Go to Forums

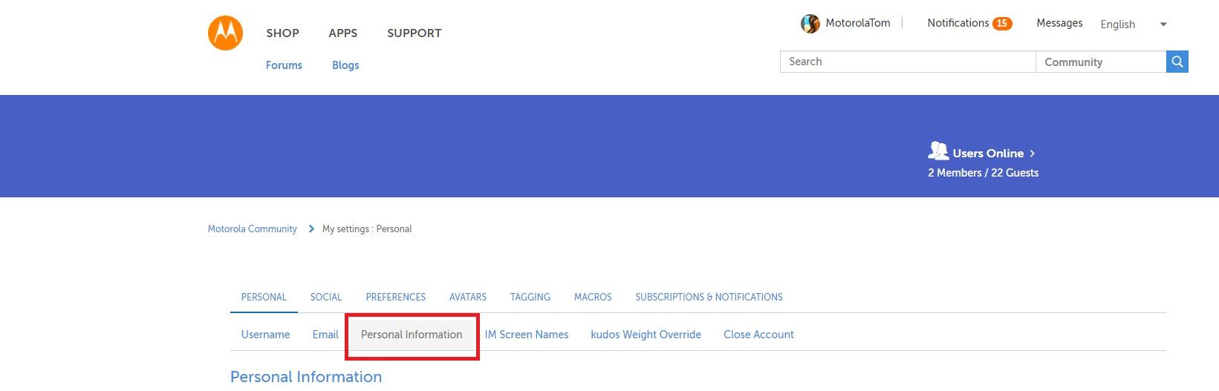[284, 65]
